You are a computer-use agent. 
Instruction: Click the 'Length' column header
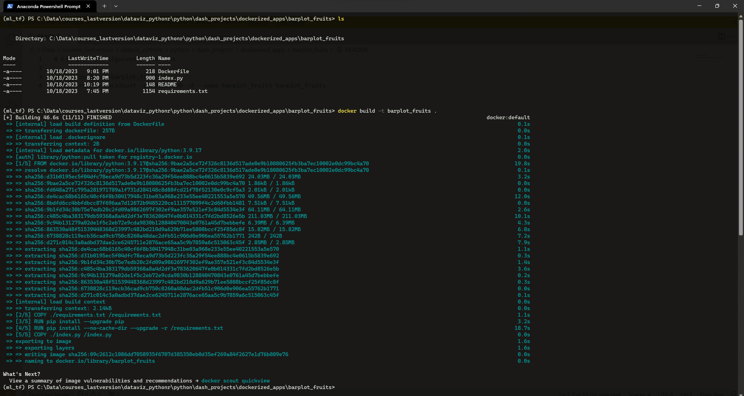(146, 58)
